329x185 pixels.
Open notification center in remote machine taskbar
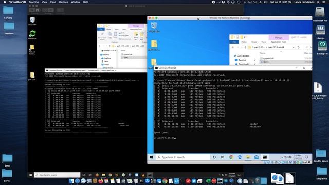pos(306,157)
